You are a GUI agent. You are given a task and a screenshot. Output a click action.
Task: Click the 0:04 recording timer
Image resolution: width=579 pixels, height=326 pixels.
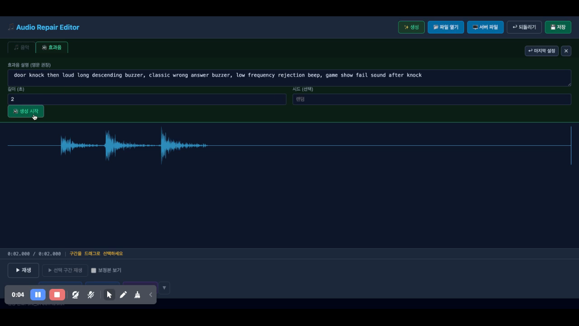[18, 295]
